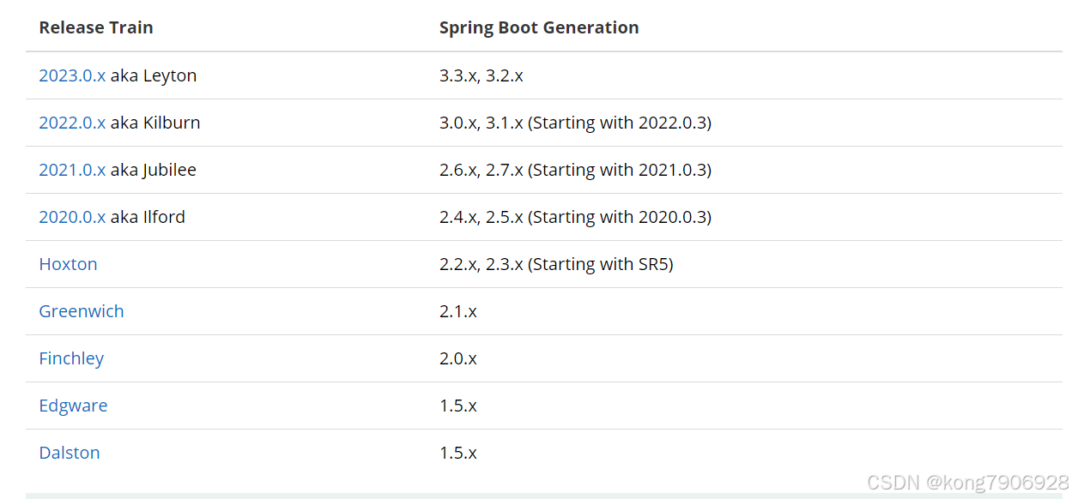
Task: Click the "3.3.x, 3.2.x" cell
Action: (x=481, y=75)
